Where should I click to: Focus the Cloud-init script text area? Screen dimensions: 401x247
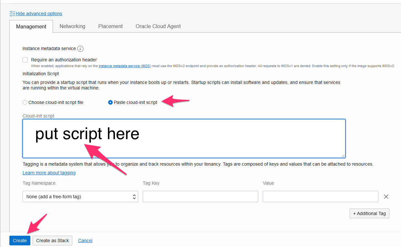(184, 139)
